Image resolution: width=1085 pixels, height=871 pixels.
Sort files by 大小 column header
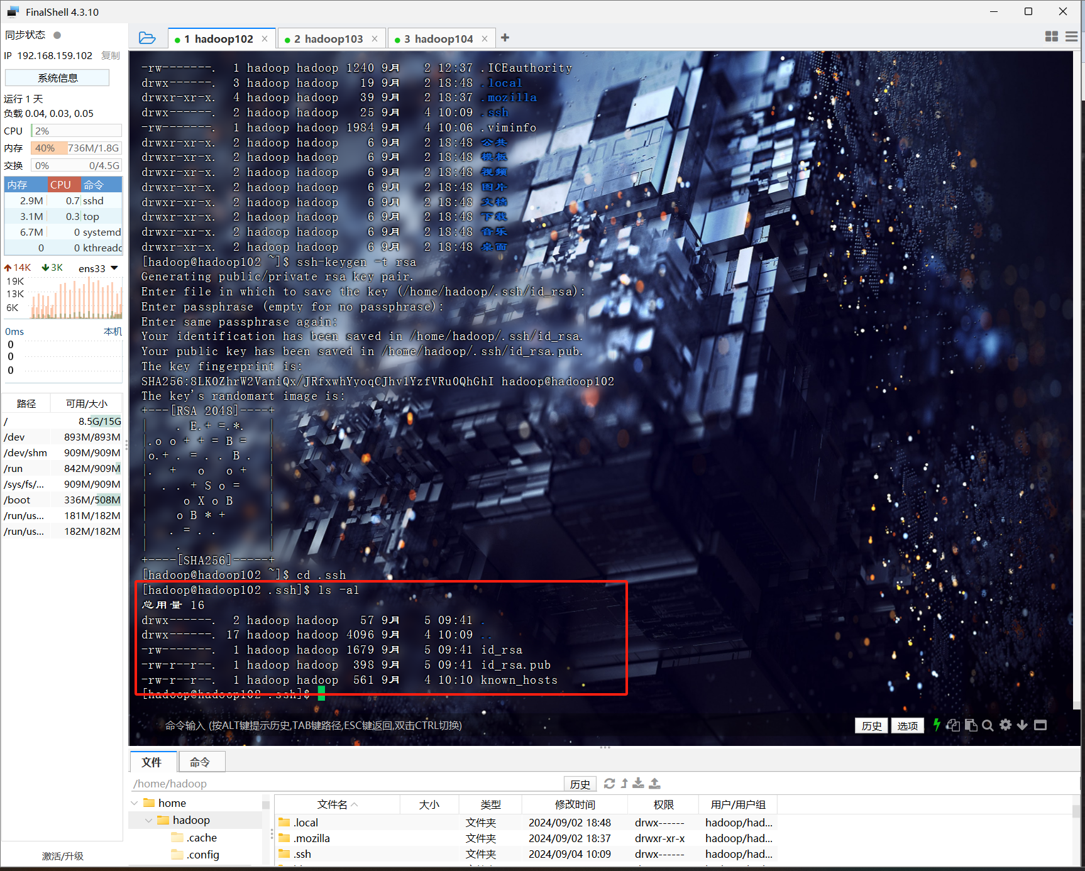(x=429, y=804)
